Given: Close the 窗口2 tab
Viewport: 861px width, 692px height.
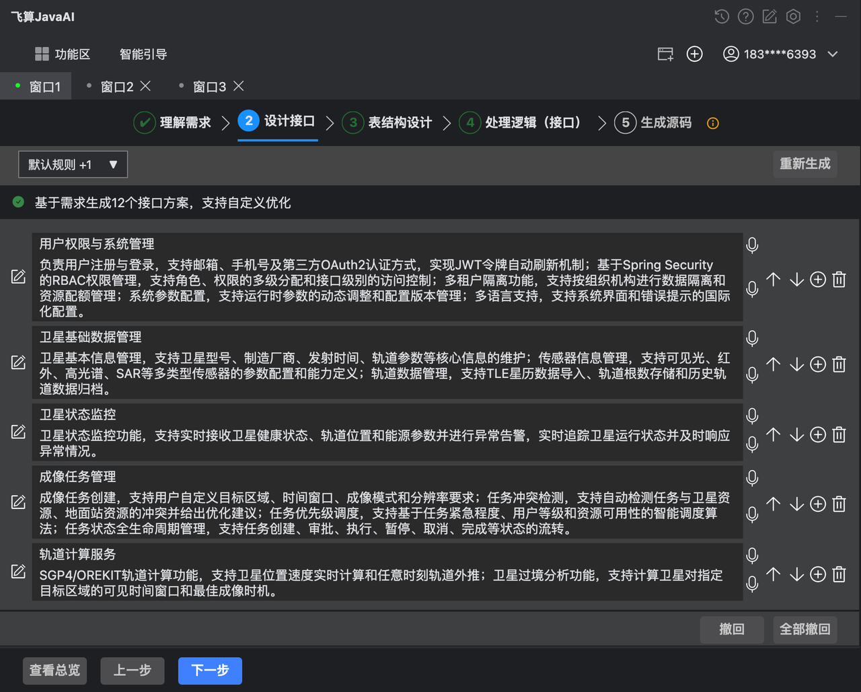Looking at the screenshot, I should [x=145, y=86].
